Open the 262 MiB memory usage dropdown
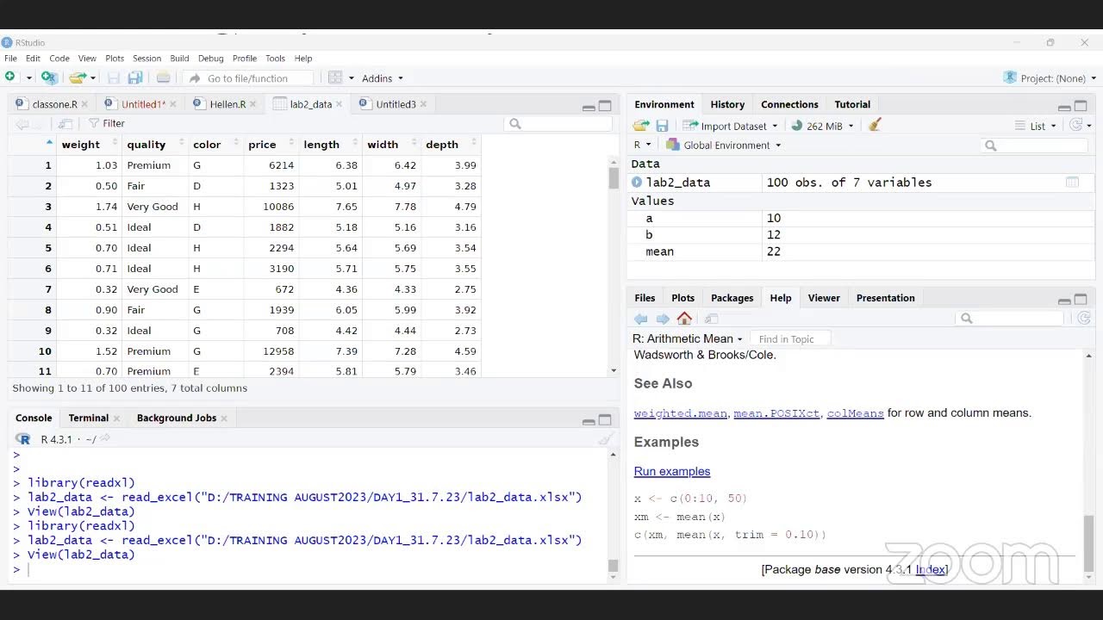Screen dimensions: 1103x620 pyautogui.click(x=822, y=126)
